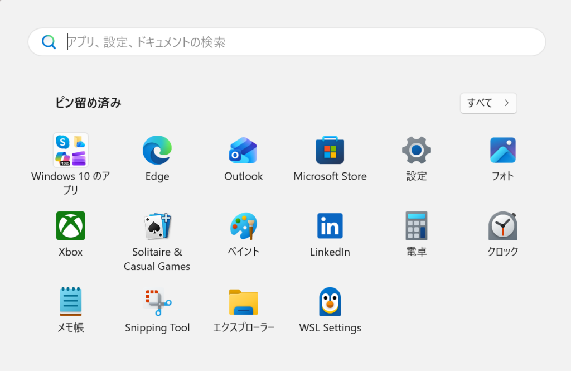Open the Outlook app
This screenshot has height=371, width=571.
(244, 151)
